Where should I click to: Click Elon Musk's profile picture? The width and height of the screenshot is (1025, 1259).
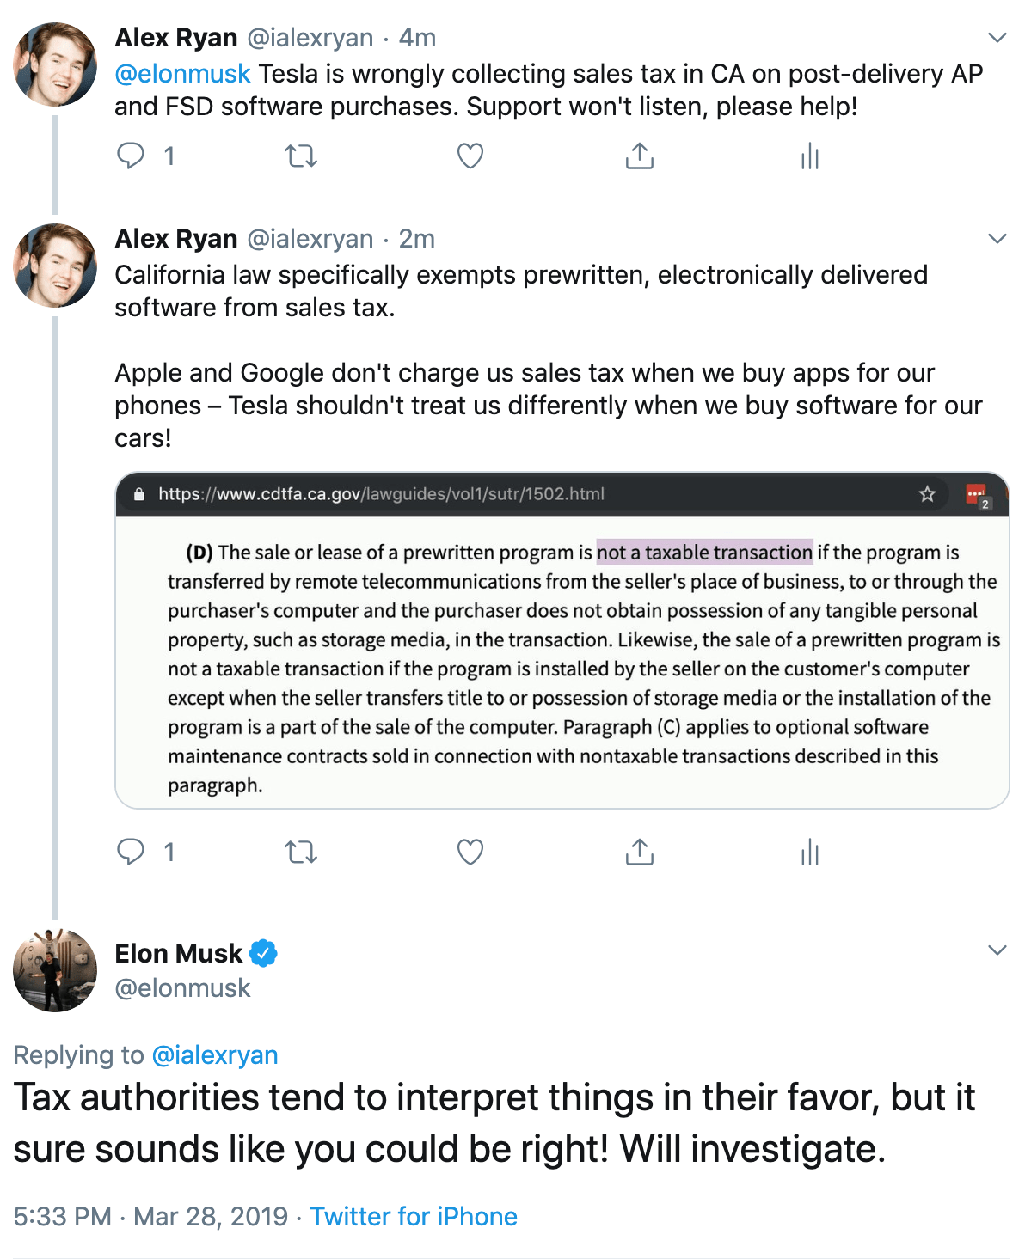pyautogui.click(x=55, y=970)
